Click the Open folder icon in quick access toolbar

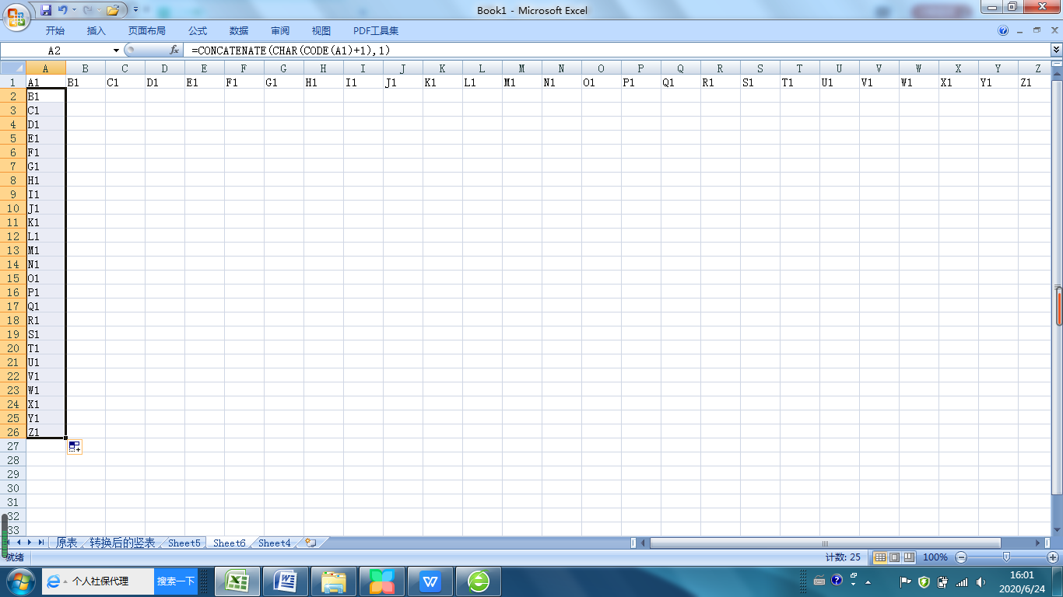113,10
